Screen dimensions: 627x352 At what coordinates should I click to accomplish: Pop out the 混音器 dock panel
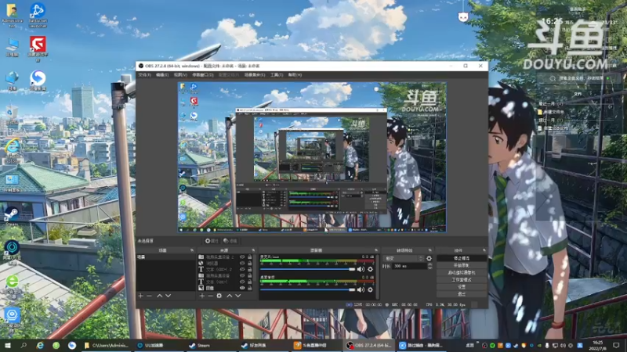(x=376, y=250)
